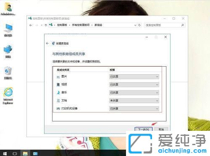This screenshot has height=156, width=210.
Task: Open the Windows Start menu
Action: point(5,153)
